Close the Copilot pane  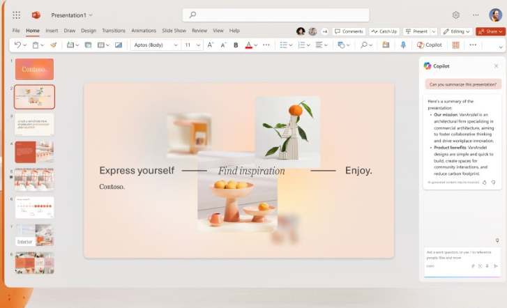(x=496, y=66)
